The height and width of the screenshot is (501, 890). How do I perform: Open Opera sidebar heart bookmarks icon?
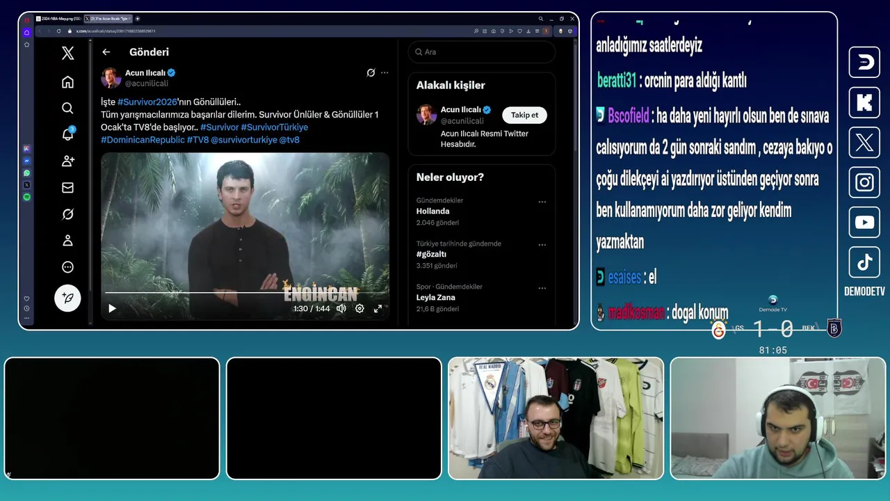(26, 299)
